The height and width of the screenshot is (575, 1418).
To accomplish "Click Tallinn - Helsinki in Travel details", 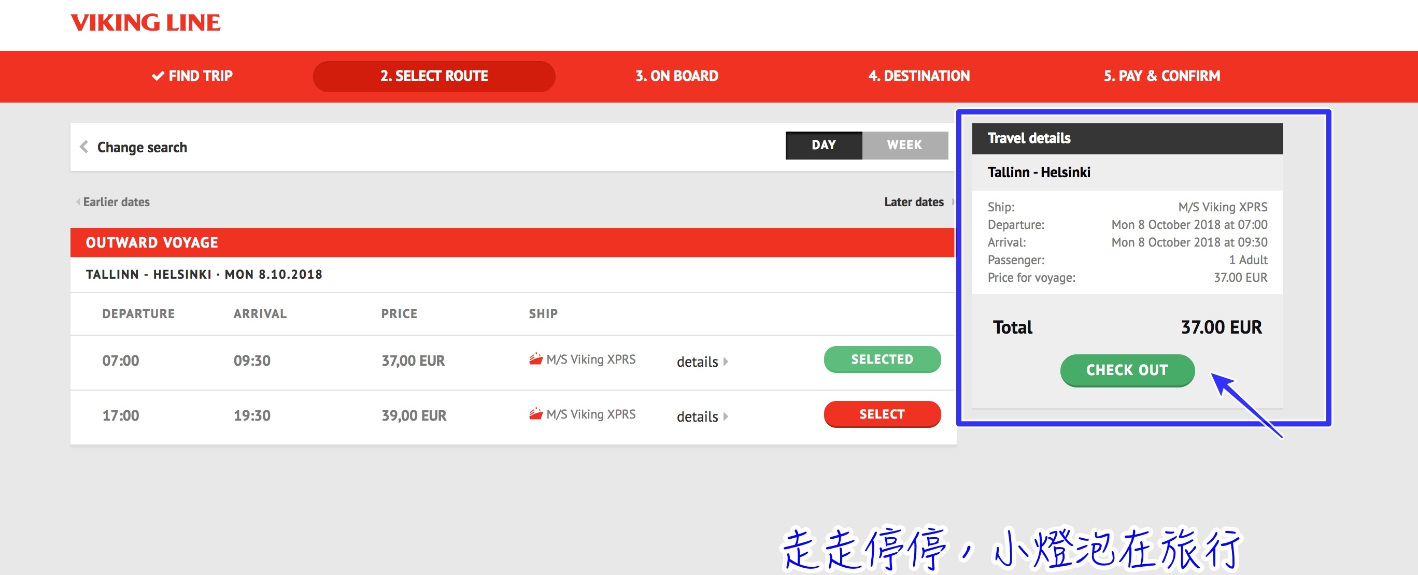I will click(1038, 172).
